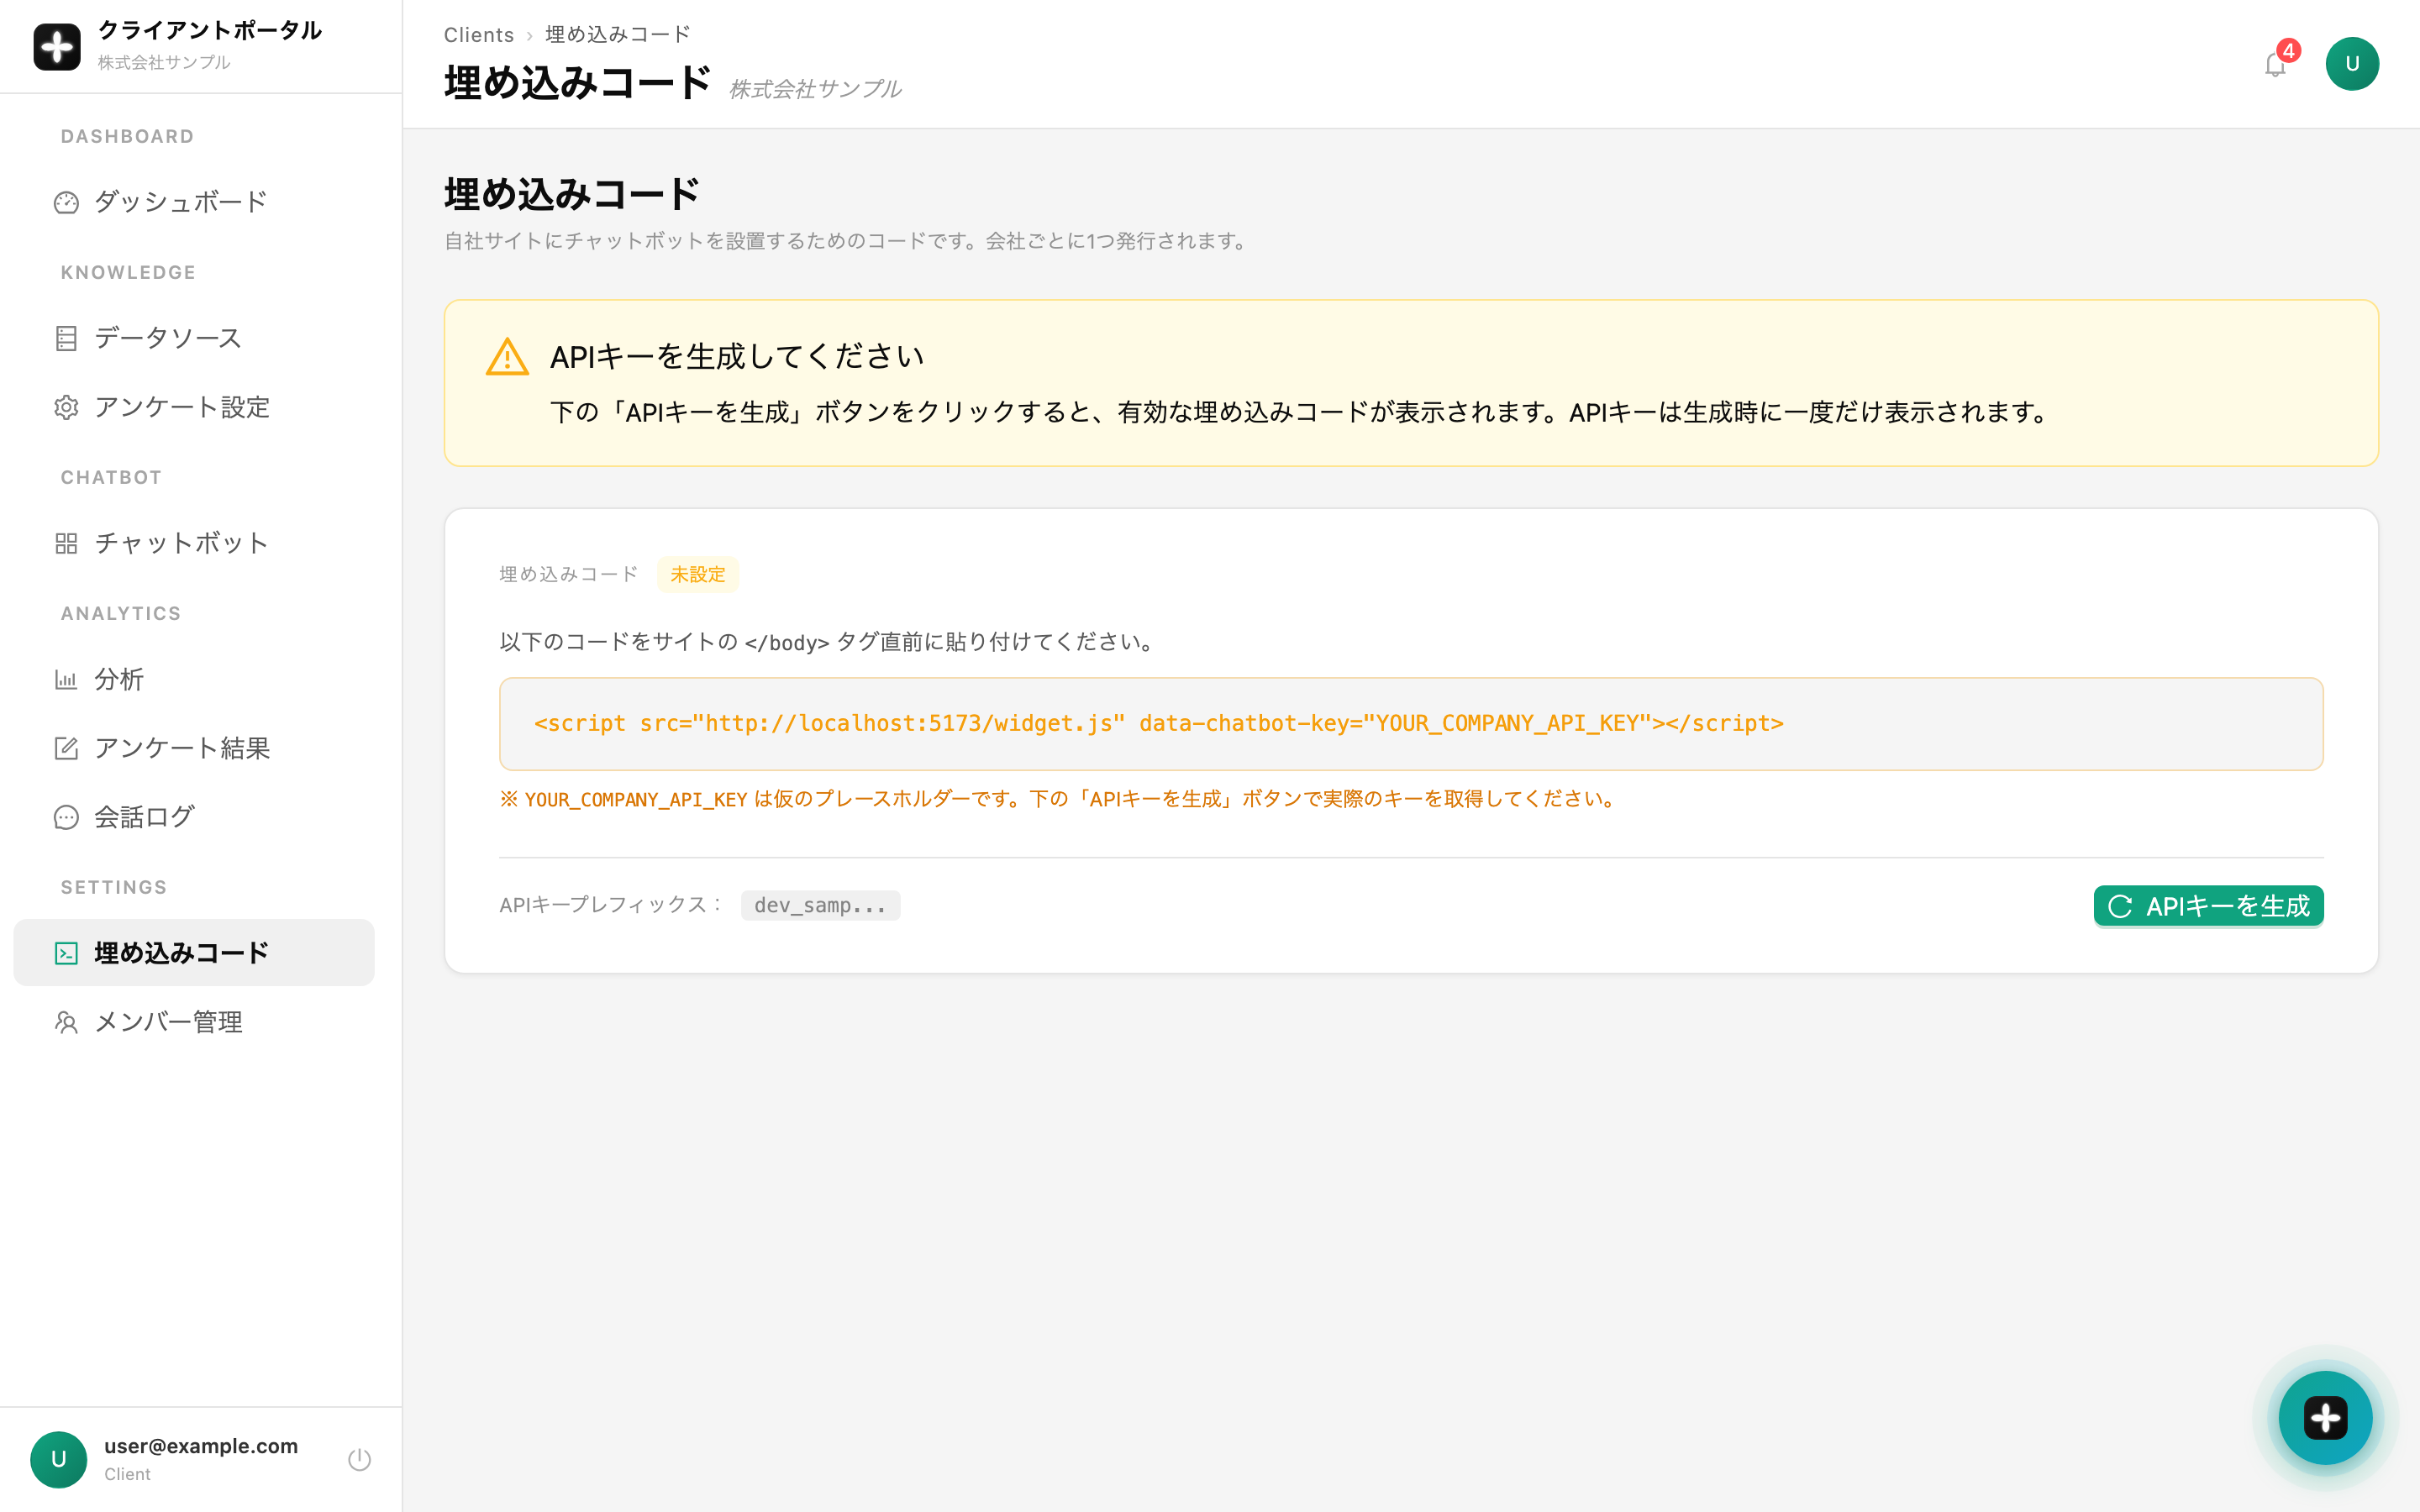
Task: Click the dev_samp... API key prefix
Action: (x=820, y=905)
